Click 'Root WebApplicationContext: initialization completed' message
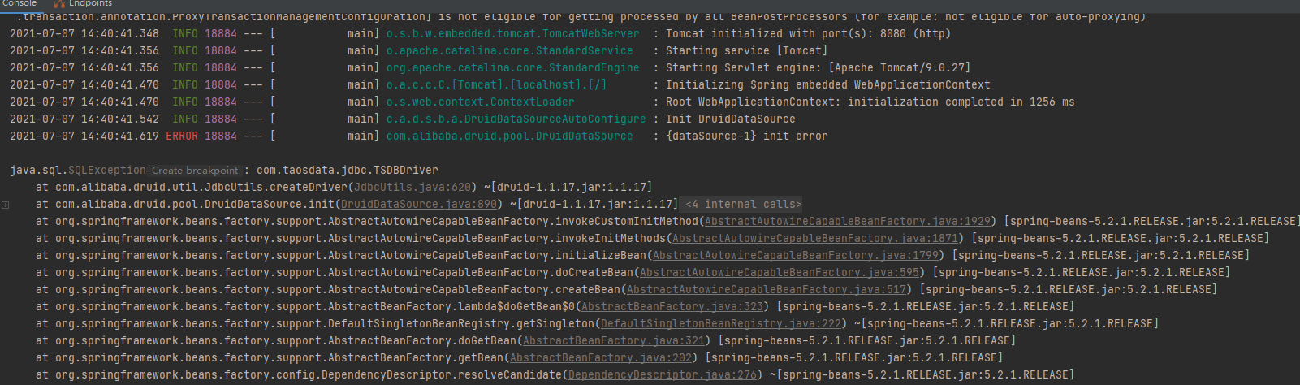Viewport: 1300px width, 385px height. coord(870,102)
